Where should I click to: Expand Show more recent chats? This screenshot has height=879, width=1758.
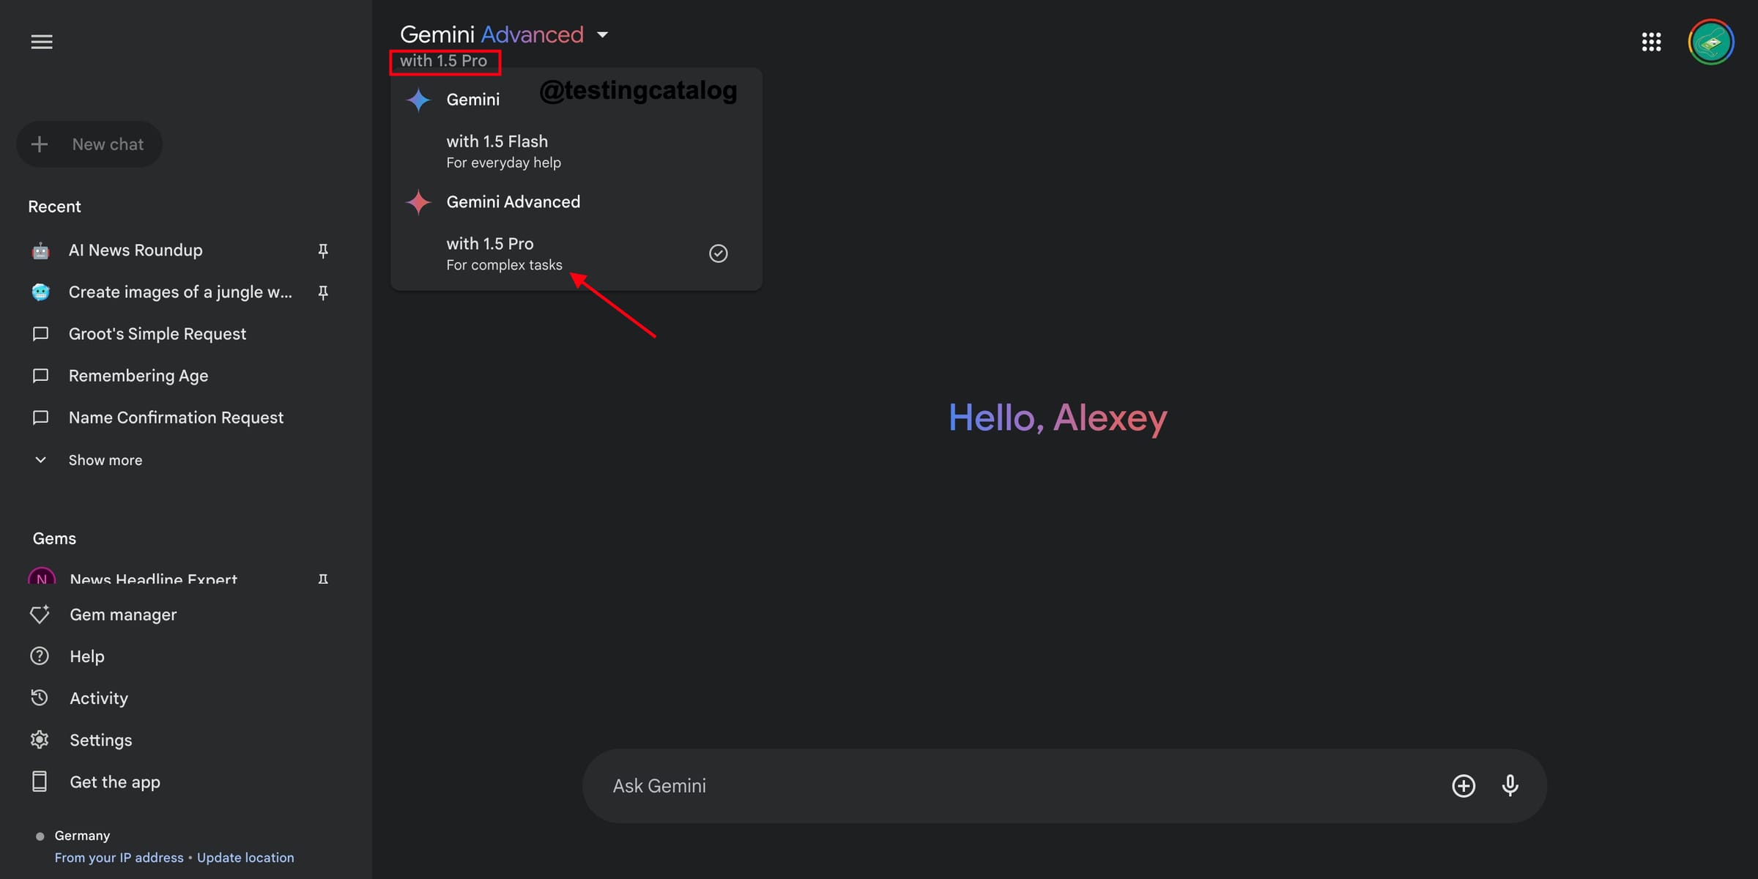(x=105, y=460)
